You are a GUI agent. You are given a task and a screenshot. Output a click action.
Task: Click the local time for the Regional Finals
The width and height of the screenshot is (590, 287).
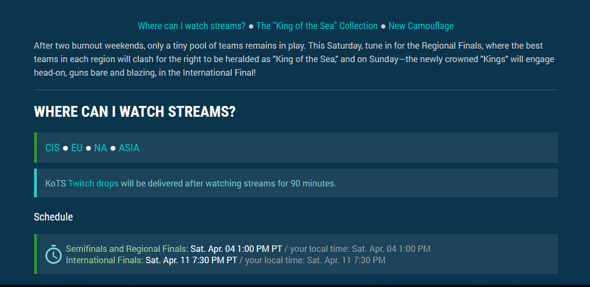(x=391, y=249)
